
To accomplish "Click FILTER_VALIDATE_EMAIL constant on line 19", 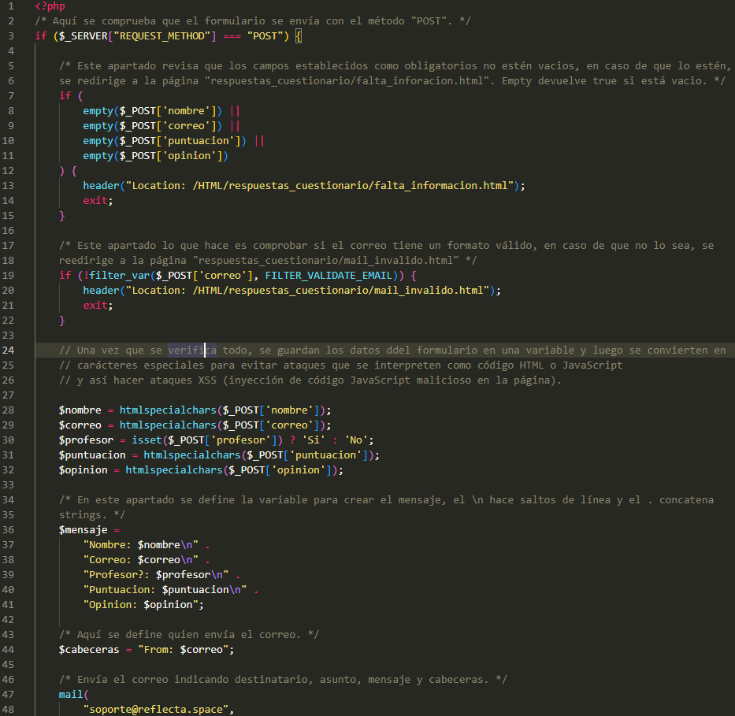I will (329, 276).
